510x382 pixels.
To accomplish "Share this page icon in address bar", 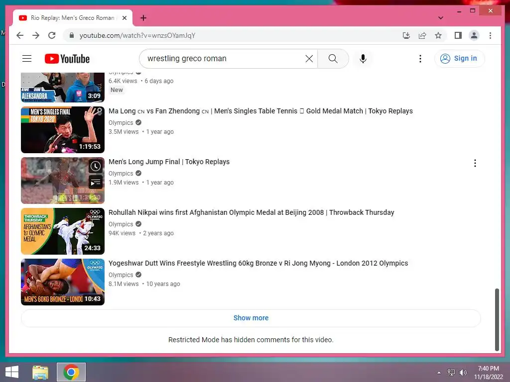I will tap(422, 35).
